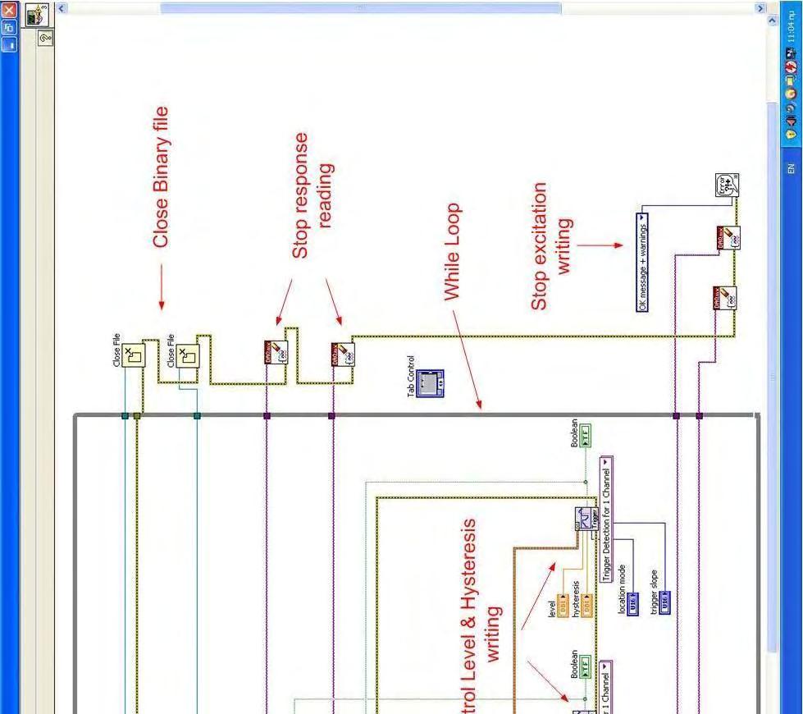The image size is (803, 714).
Task: Select the Tab Control terminal
Action: pyautogui.click(x=430, y=383)
